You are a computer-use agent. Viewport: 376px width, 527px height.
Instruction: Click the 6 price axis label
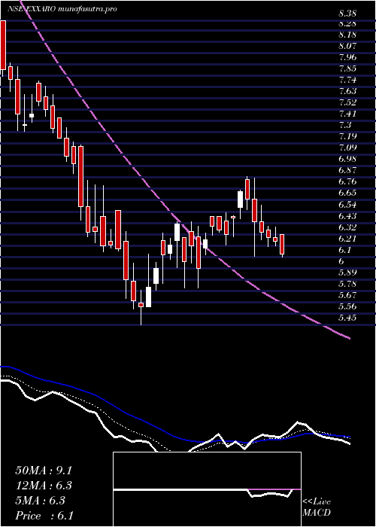341,261
